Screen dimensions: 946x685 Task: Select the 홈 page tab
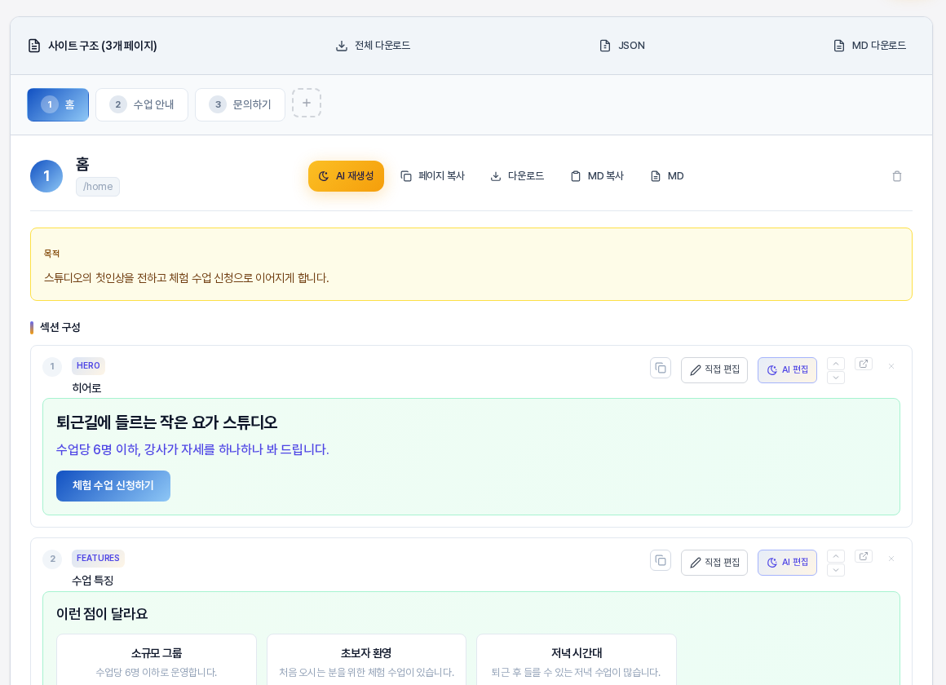click(58, 104)
